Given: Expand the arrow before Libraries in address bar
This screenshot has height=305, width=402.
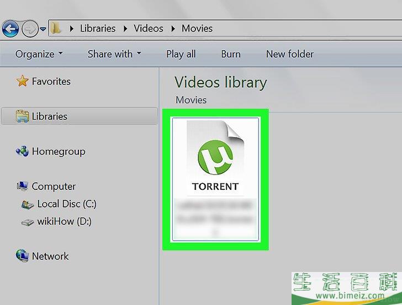Looking at the screenshot, I should (x=72, y=29).
